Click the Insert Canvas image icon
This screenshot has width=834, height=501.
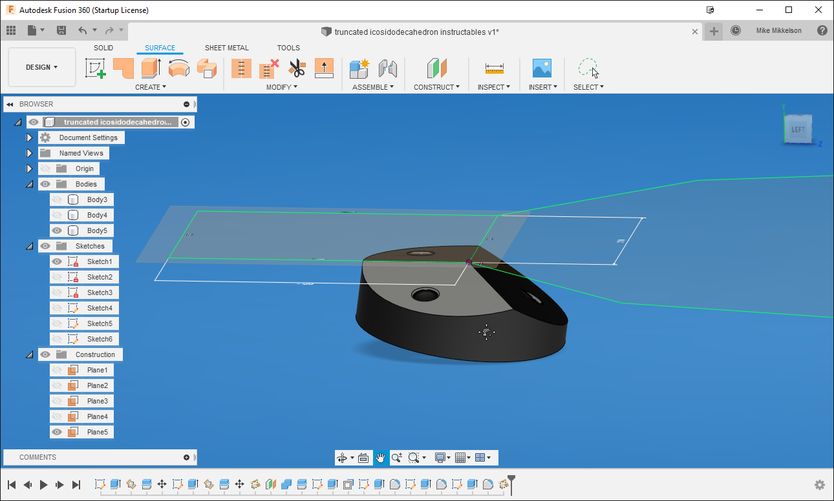(542, 68)
